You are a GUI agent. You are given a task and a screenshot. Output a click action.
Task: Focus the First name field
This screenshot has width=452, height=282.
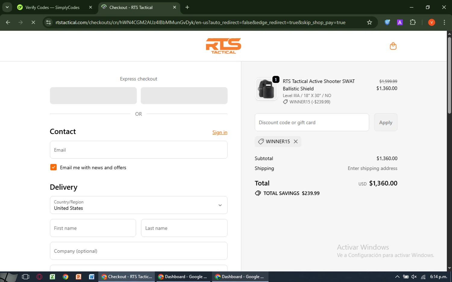click(93, 228)
